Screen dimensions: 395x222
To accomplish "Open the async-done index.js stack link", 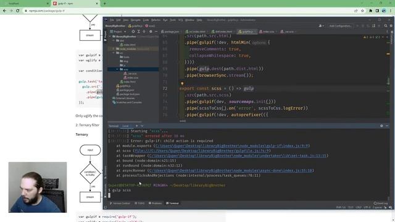I will coord(231,170).
